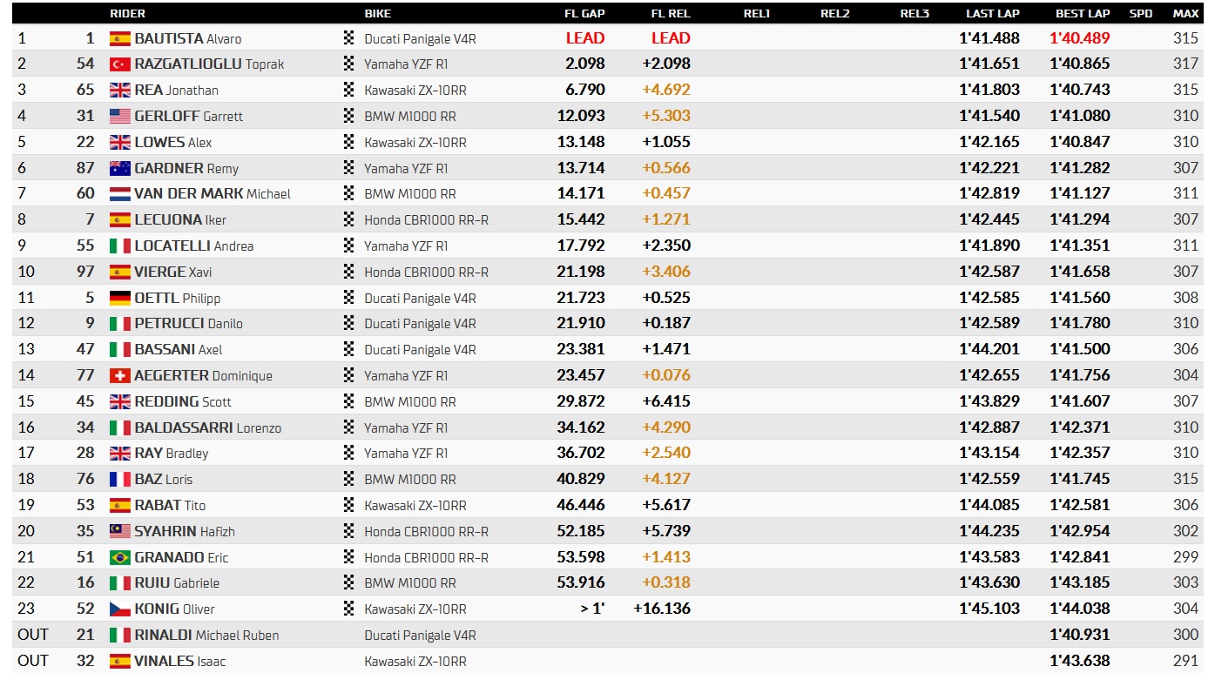Click best lap time 1'43.638

(1080, 661)
